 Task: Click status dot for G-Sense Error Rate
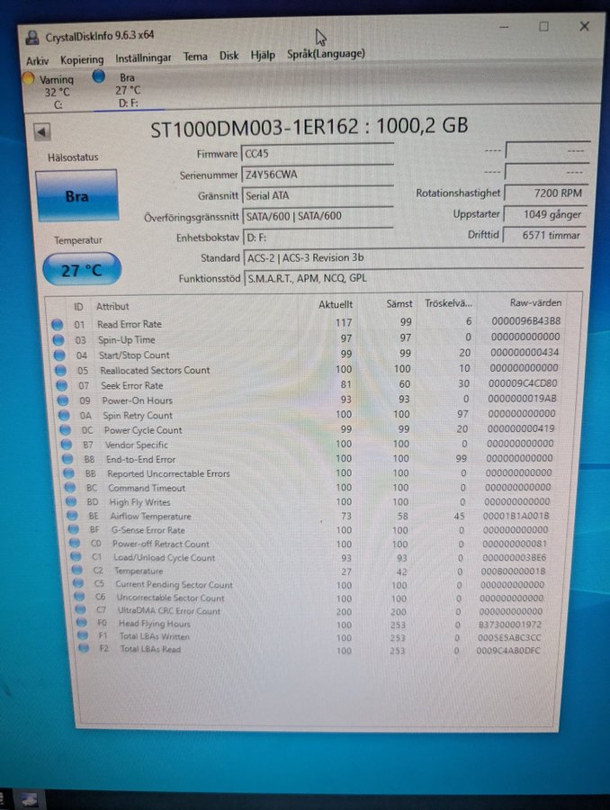pyautogui.click(x=74, y=530)
